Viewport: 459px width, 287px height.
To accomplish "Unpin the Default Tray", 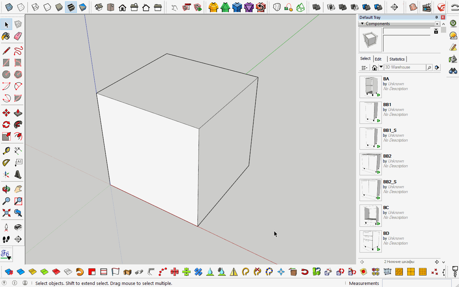I will click(436, 17).
